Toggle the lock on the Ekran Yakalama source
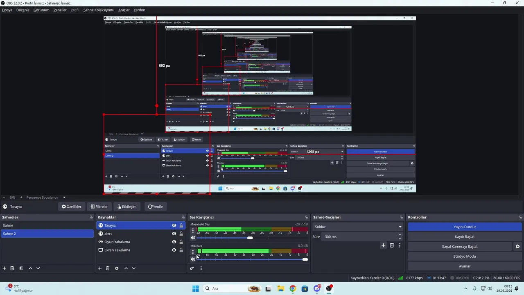Screen dimensions: 524x295 181,250
